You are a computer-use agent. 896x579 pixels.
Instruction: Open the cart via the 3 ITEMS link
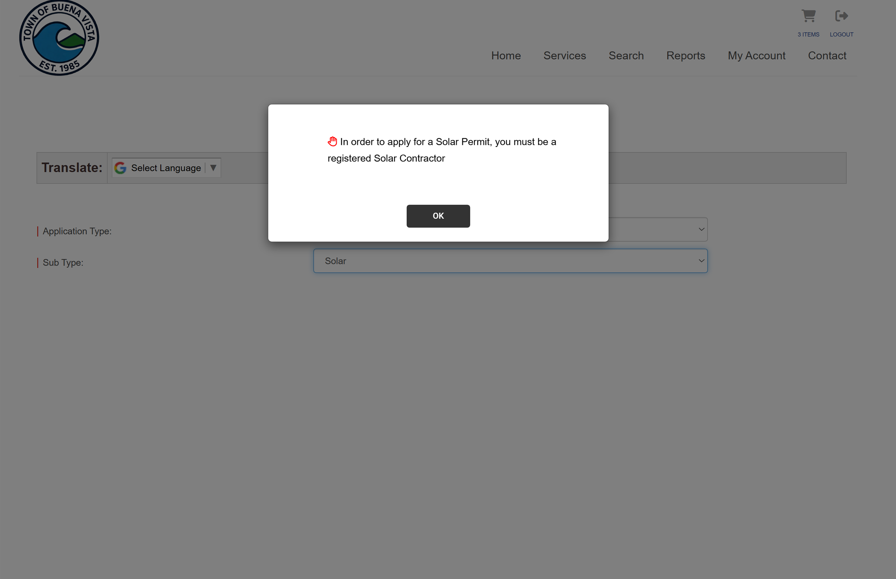(808, 34)
